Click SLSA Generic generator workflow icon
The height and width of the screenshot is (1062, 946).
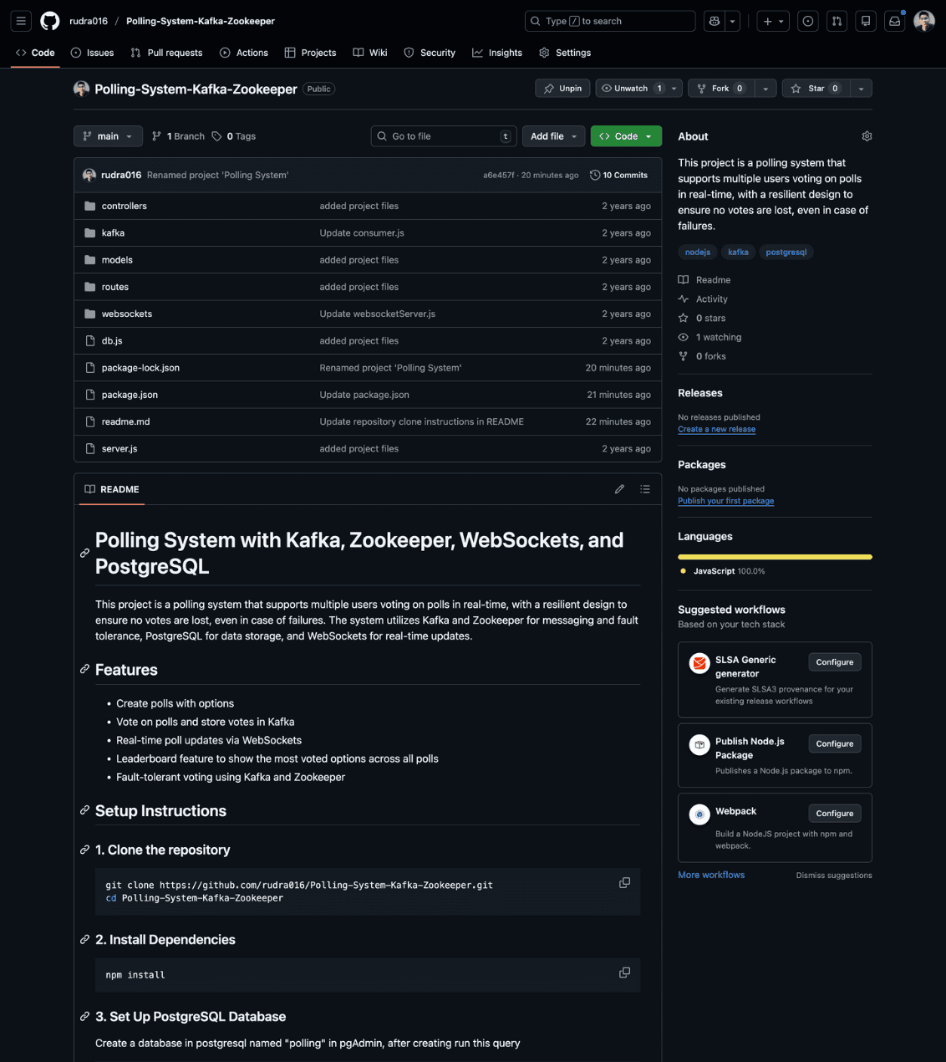tap(699, 663)
